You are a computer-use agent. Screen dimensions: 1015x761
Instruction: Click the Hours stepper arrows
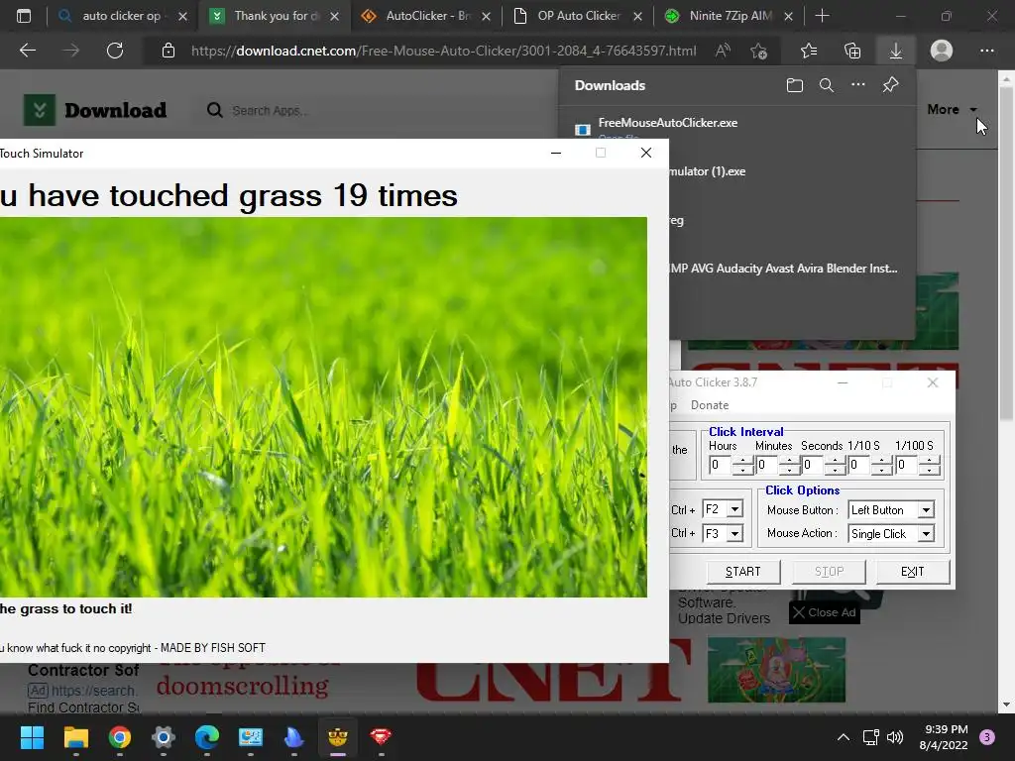pyautogui.click(x=742, y=465)
